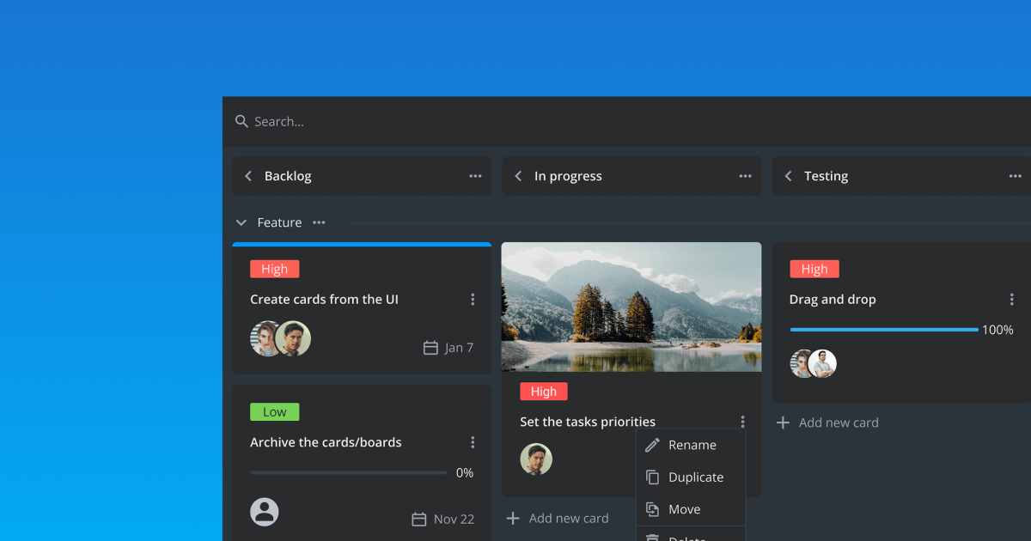Image resolution: width=1031 pixels, height=541 pixels.
Task: Click the Rename pencil icon in context menu
Action: (651, 445)
